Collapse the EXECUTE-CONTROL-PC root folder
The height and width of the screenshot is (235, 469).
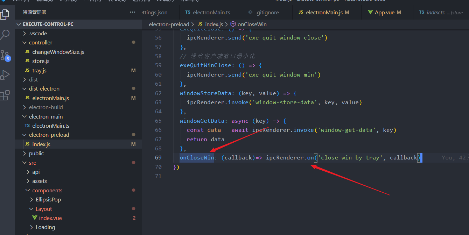coord(48,24)
